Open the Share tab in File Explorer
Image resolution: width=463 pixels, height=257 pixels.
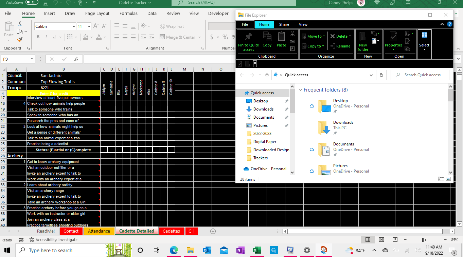point(284,24)
